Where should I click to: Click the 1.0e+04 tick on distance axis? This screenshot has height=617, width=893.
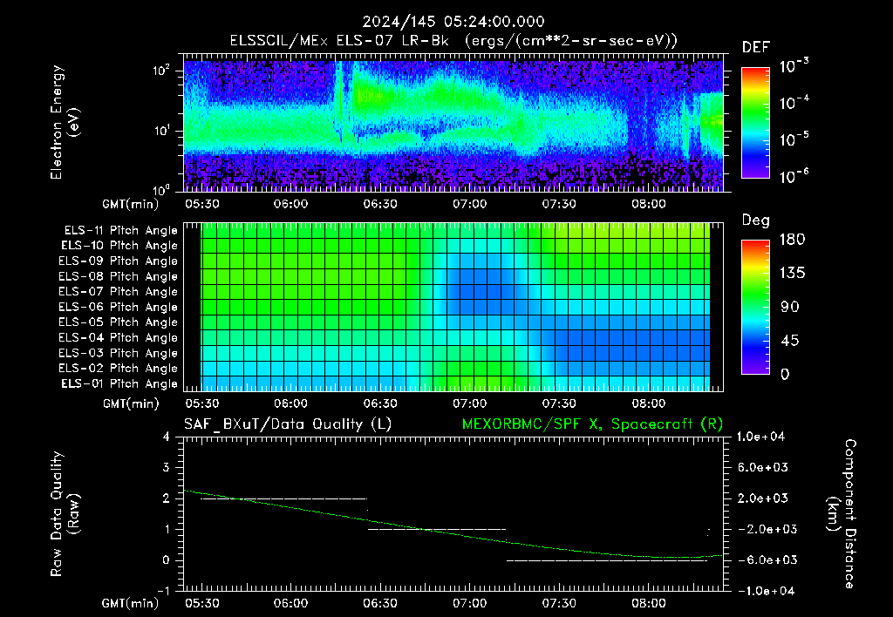pyautogui.click(x=760, y=437)
